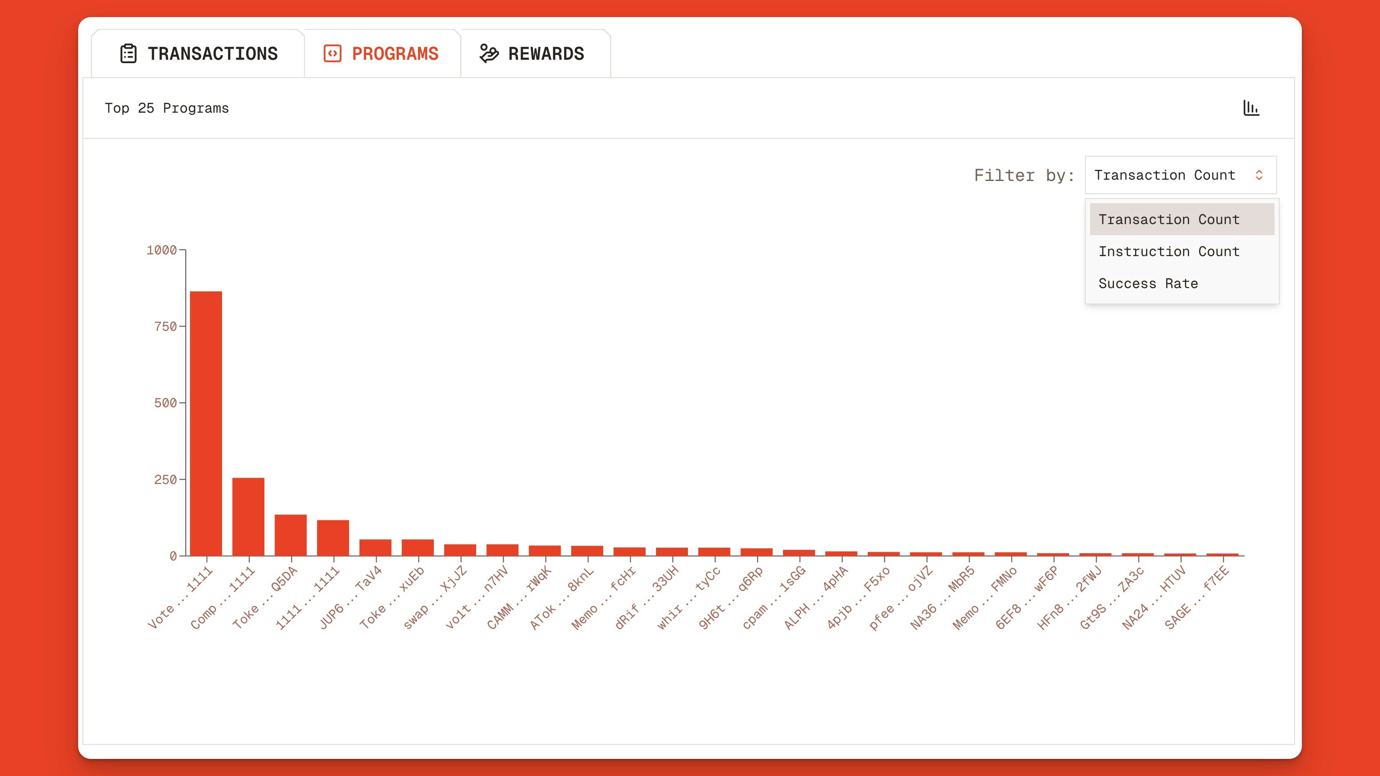The width and height of the screenshot is (1380, 776).
Task: Select Instruction Count from the filter dropdown
Action: click(x=1169, y=251)
